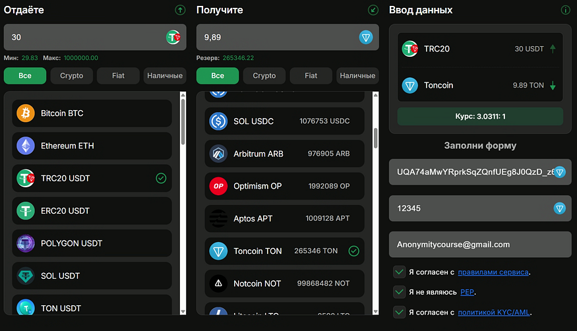Viewport: 577px width, 331px height.
Task: Click the ERC20 USDT tether icon
Action: 26,211
